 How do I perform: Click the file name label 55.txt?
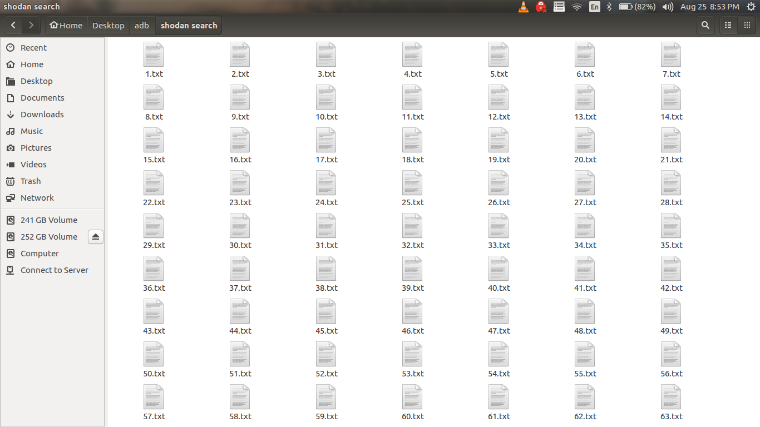pos(585,374)
